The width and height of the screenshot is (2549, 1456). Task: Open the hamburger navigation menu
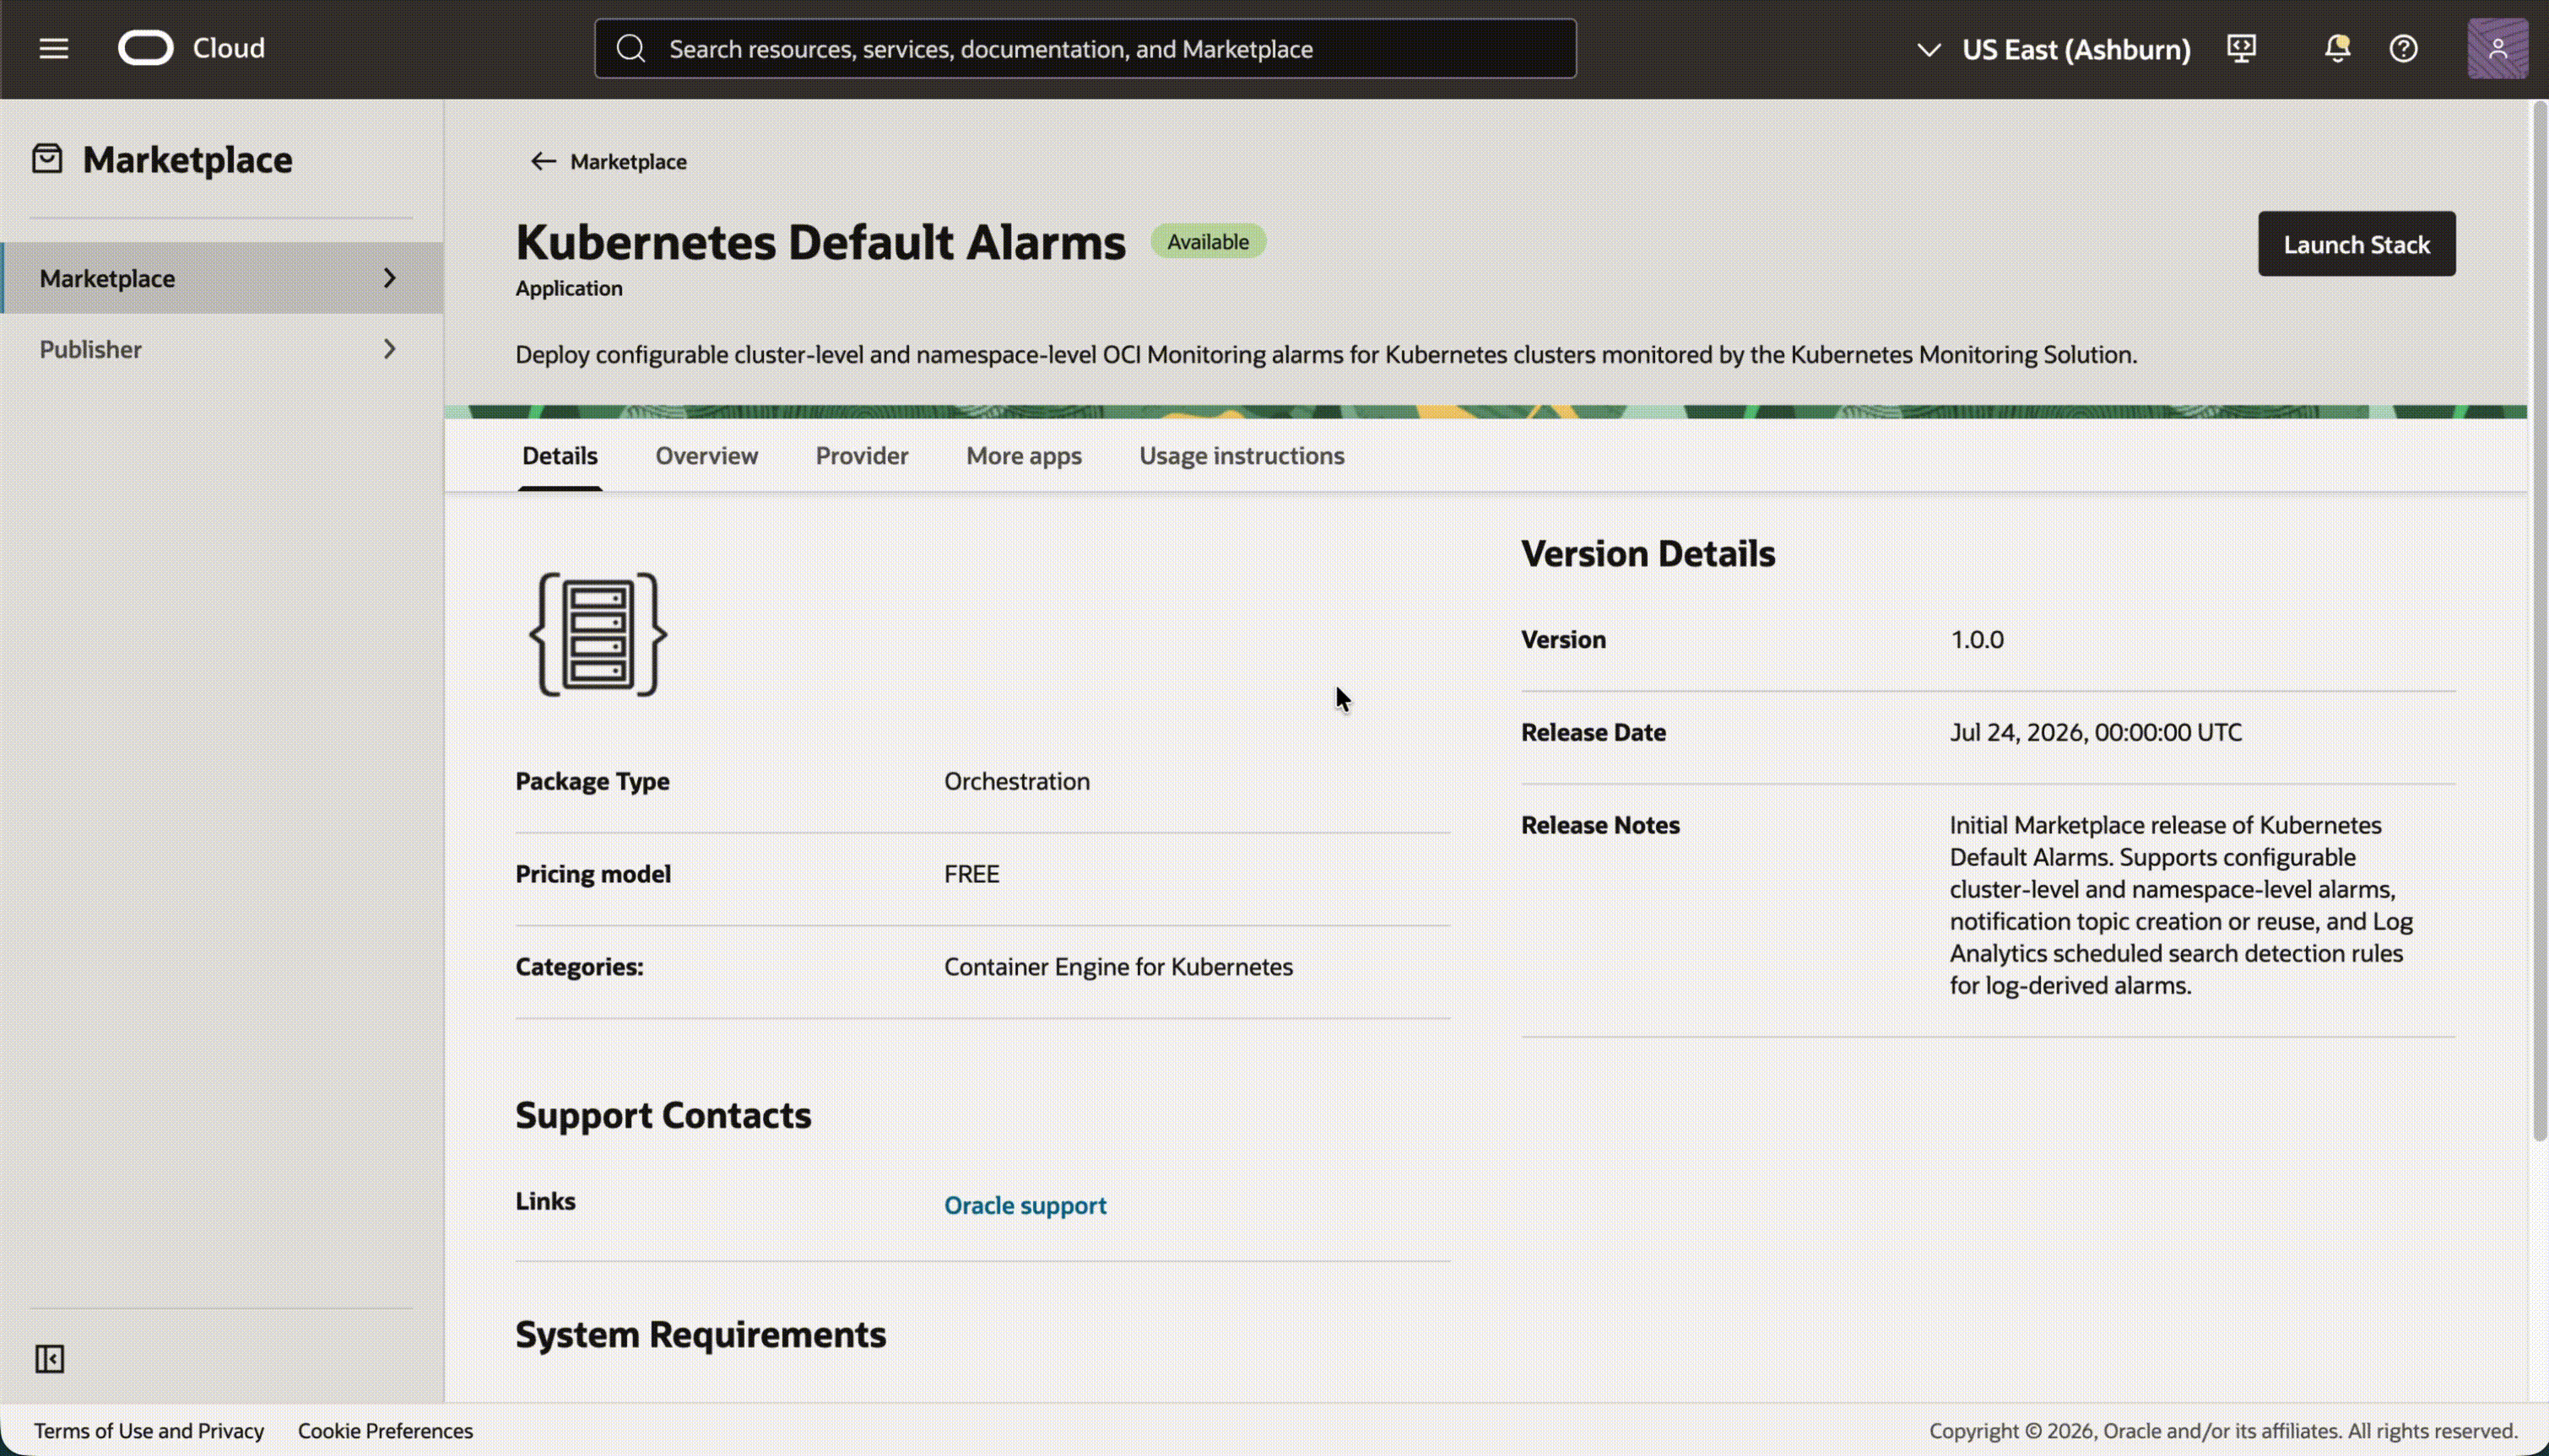(x=54, y=48)
